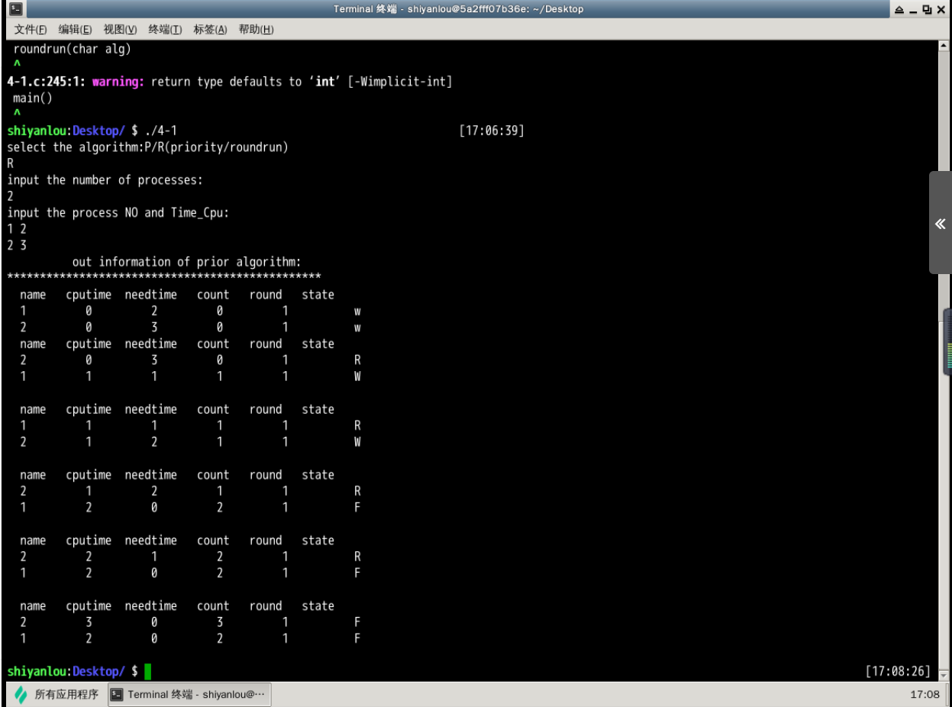Open the 标签 (Tabs) menu
The width and height of the screenshot is (952, 707).
pos(210,30)
